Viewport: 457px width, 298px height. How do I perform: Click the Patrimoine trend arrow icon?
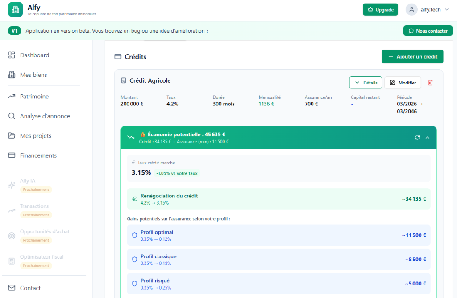point(12,97)
